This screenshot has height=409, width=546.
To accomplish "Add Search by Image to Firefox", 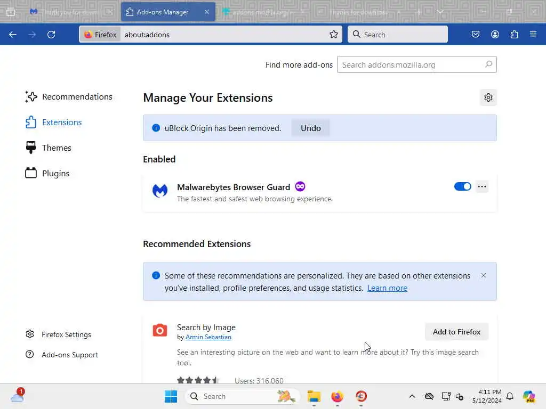I will (x=456, y=332).
